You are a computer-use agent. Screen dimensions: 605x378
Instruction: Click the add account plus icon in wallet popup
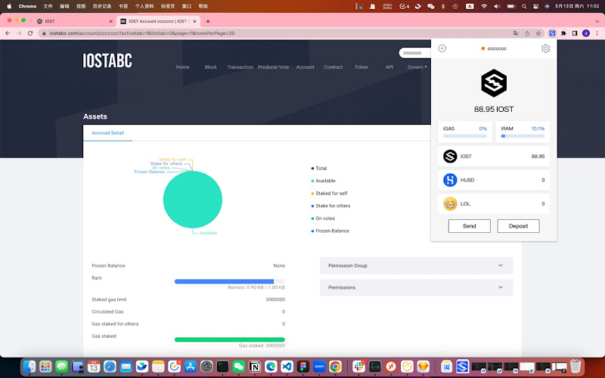coord(442,48)
